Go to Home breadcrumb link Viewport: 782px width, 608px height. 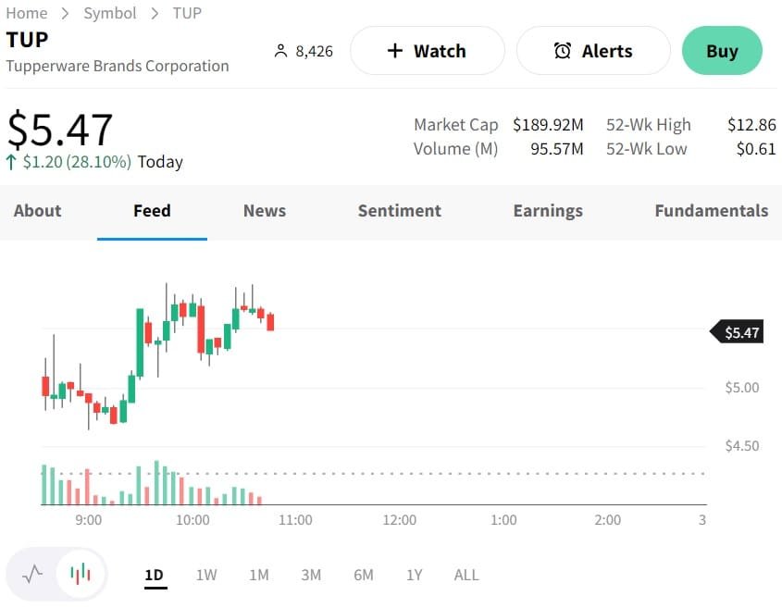(27, 13)
